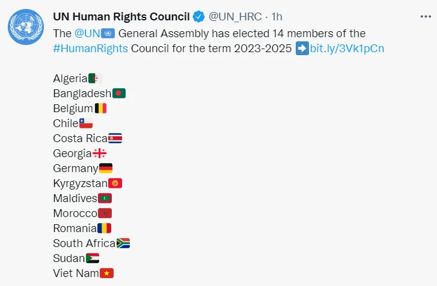Click the South Africa flag emoji

123,243
